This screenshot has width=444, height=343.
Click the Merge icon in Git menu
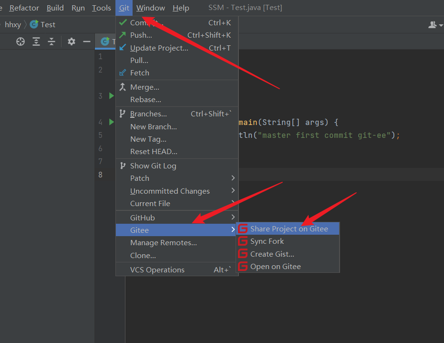pos(122,87)
